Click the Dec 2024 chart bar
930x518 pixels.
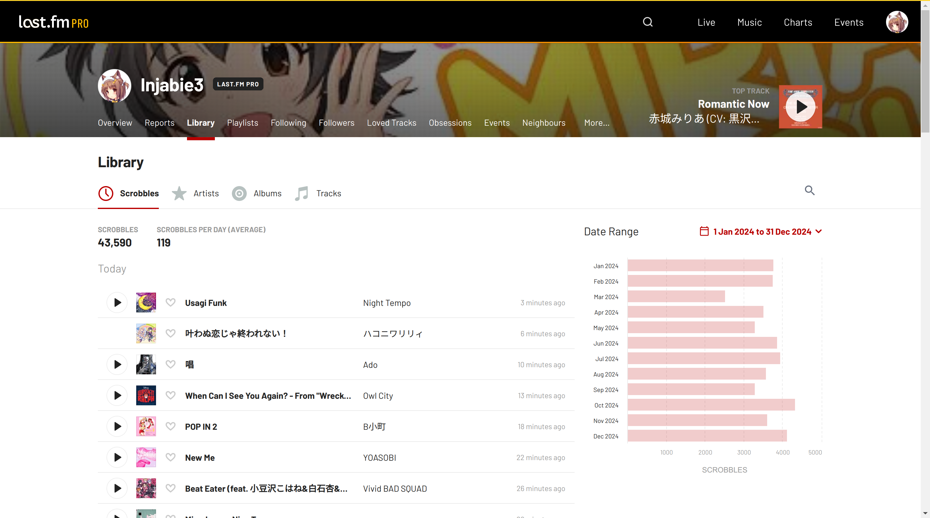tap(707, 436)
